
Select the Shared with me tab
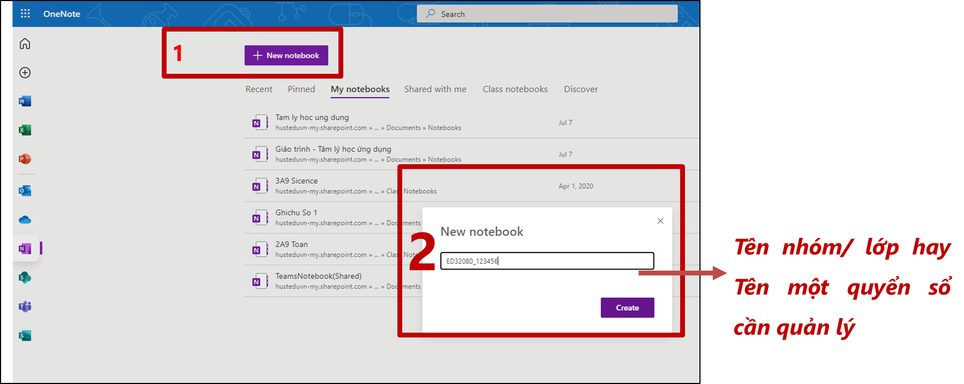(435, 89)
